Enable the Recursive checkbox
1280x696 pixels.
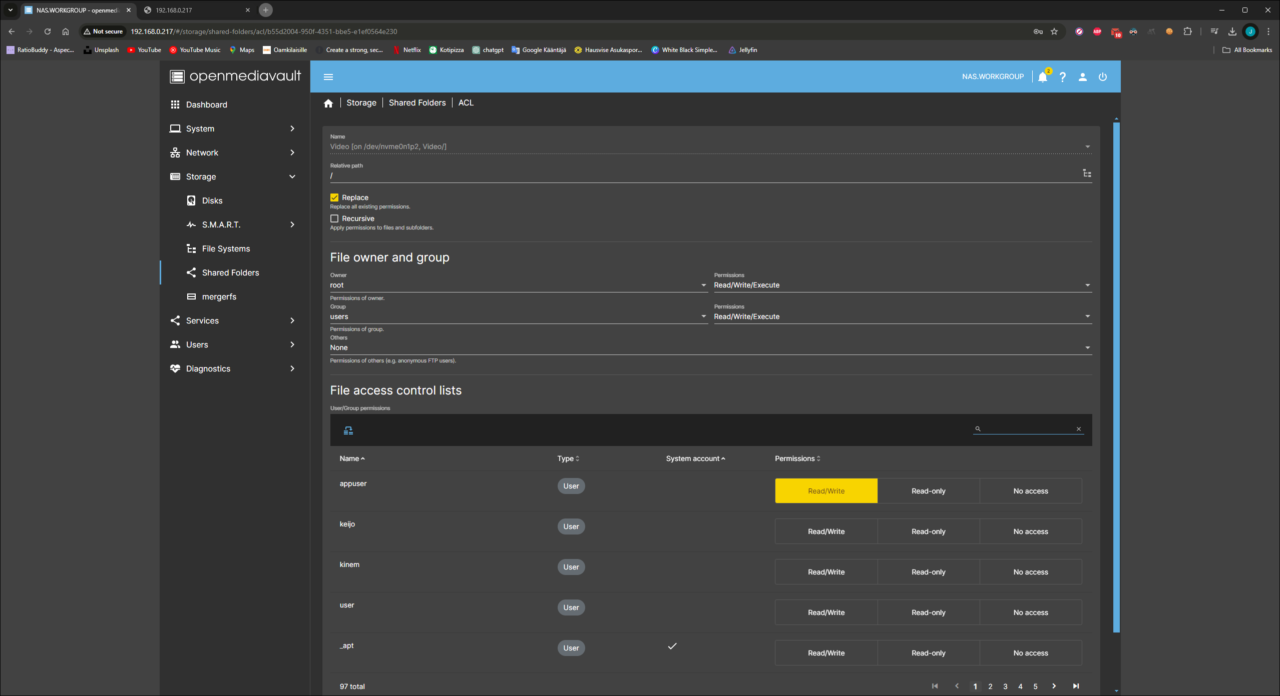click(x=334, y=218)
